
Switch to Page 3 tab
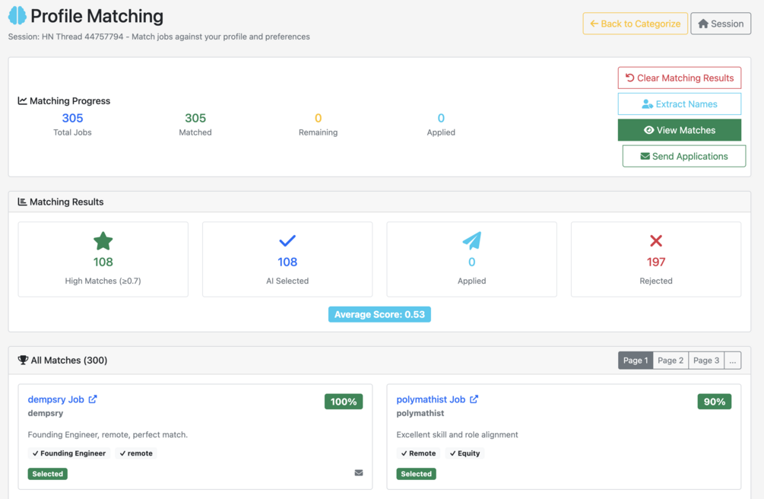point(706,361)
